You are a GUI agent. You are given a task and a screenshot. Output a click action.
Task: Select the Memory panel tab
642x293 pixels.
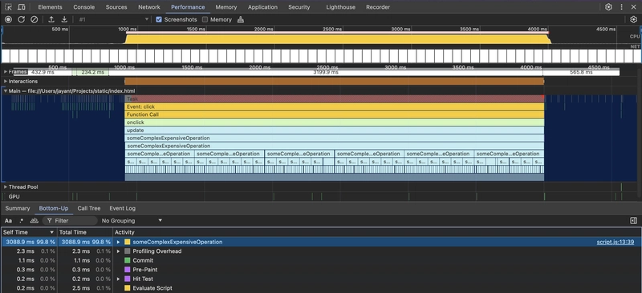point(226,7)
